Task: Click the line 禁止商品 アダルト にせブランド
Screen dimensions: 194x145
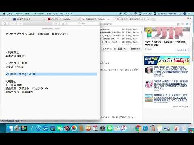Action: click(x=27, y=89)
